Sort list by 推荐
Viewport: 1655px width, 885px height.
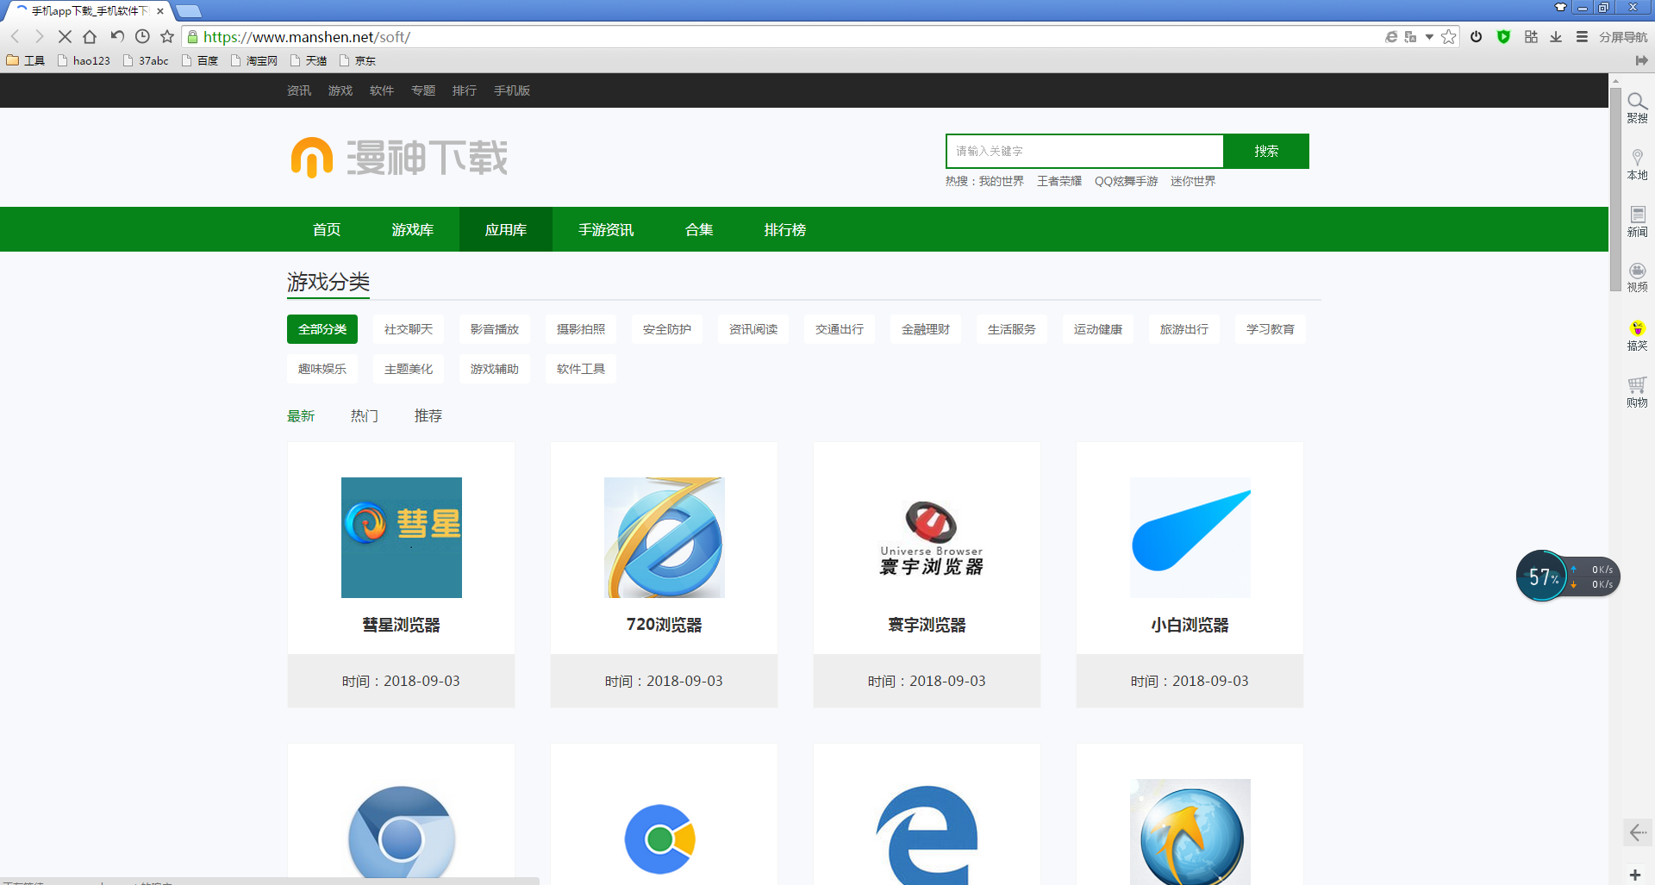coord(428,415)
